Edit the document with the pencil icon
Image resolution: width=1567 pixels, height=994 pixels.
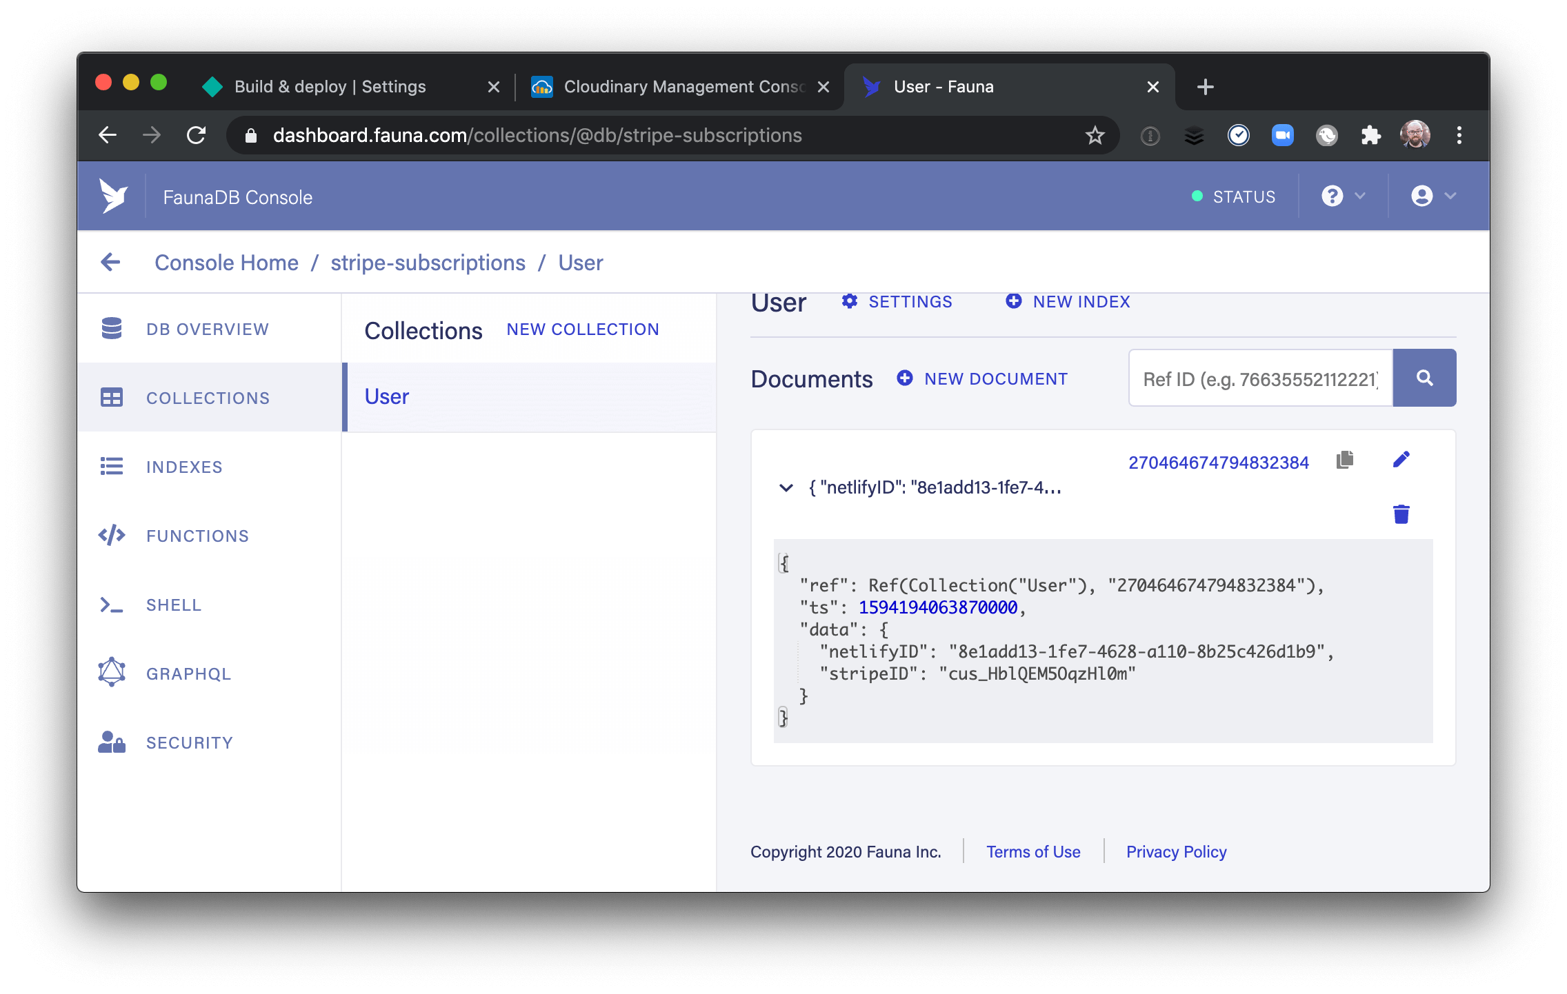coord(1401,460)
